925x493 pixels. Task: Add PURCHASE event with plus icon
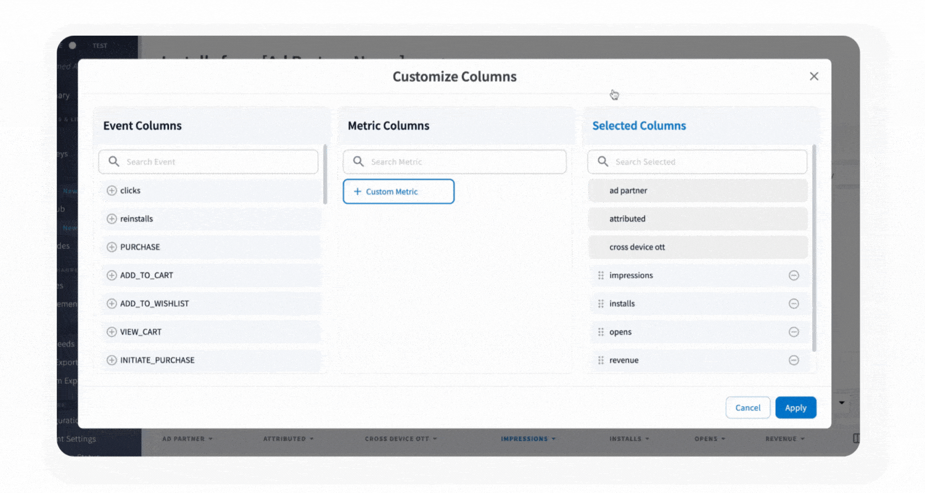point(112,247)
